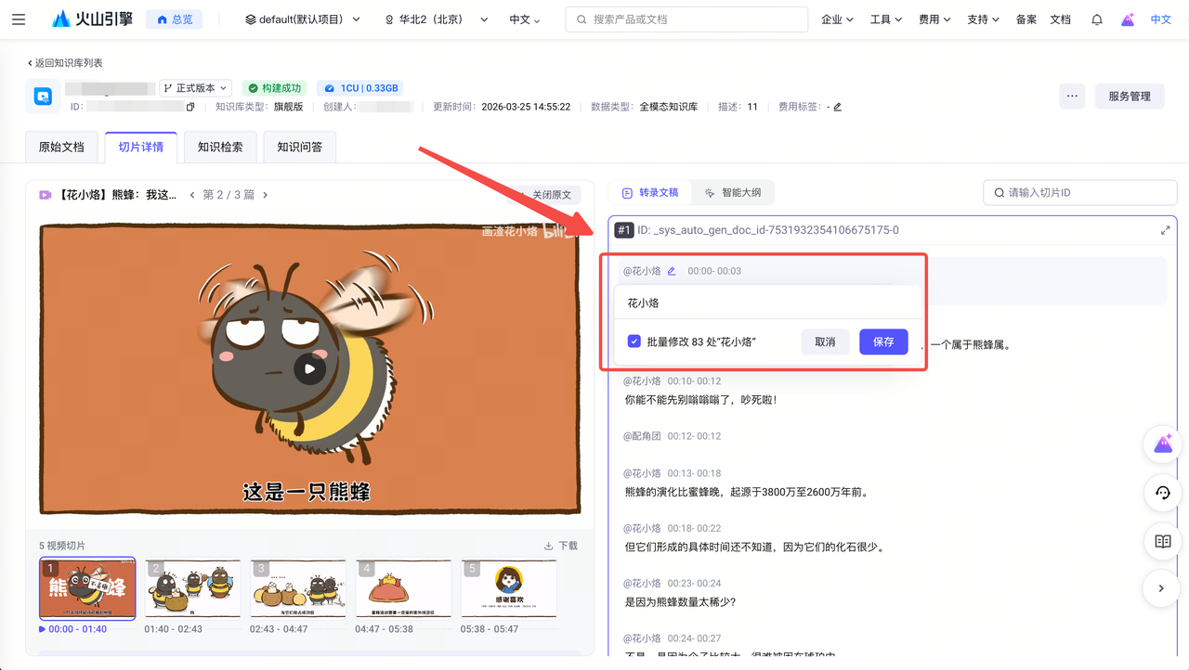Expand the transcript panel to fullscreen

(1165, 230)
